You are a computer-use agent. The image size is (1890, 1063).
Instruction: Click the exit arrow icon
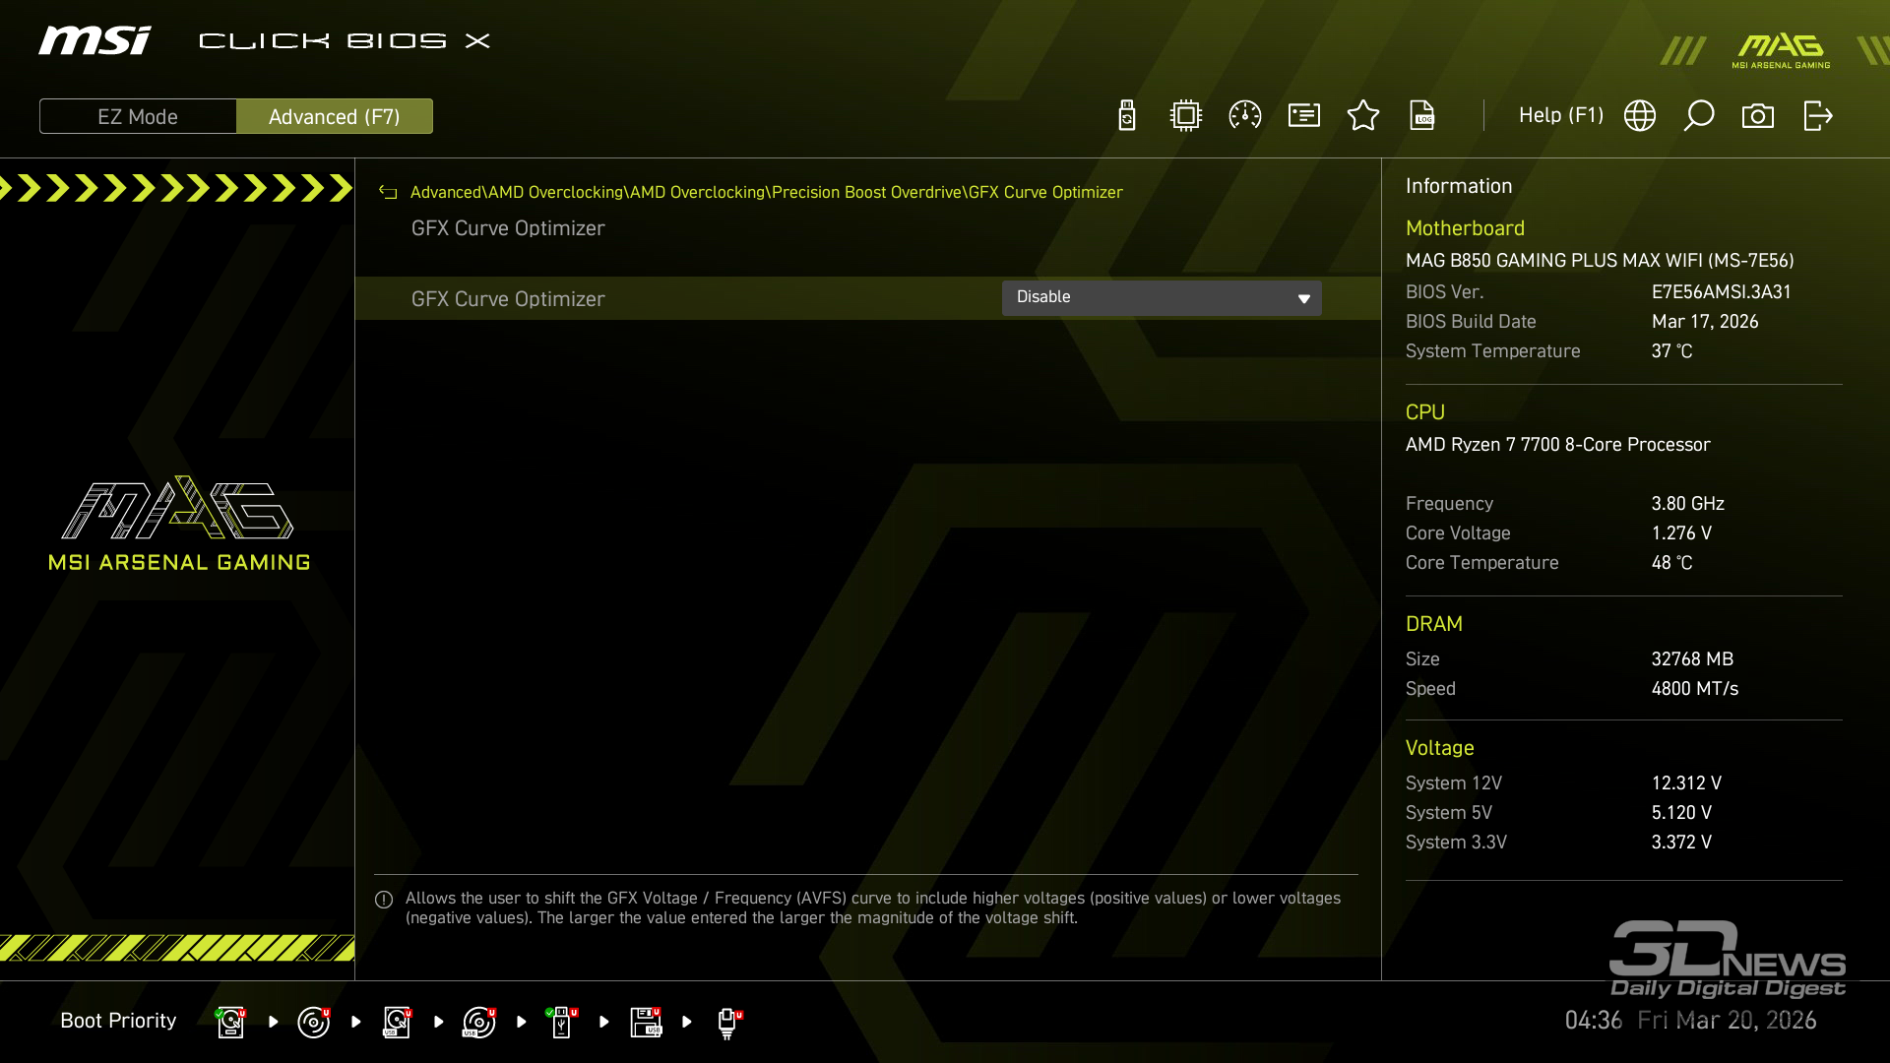[x=1818, y=116]
